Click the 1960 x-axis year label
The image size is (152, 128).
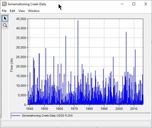tap(59, 109)
